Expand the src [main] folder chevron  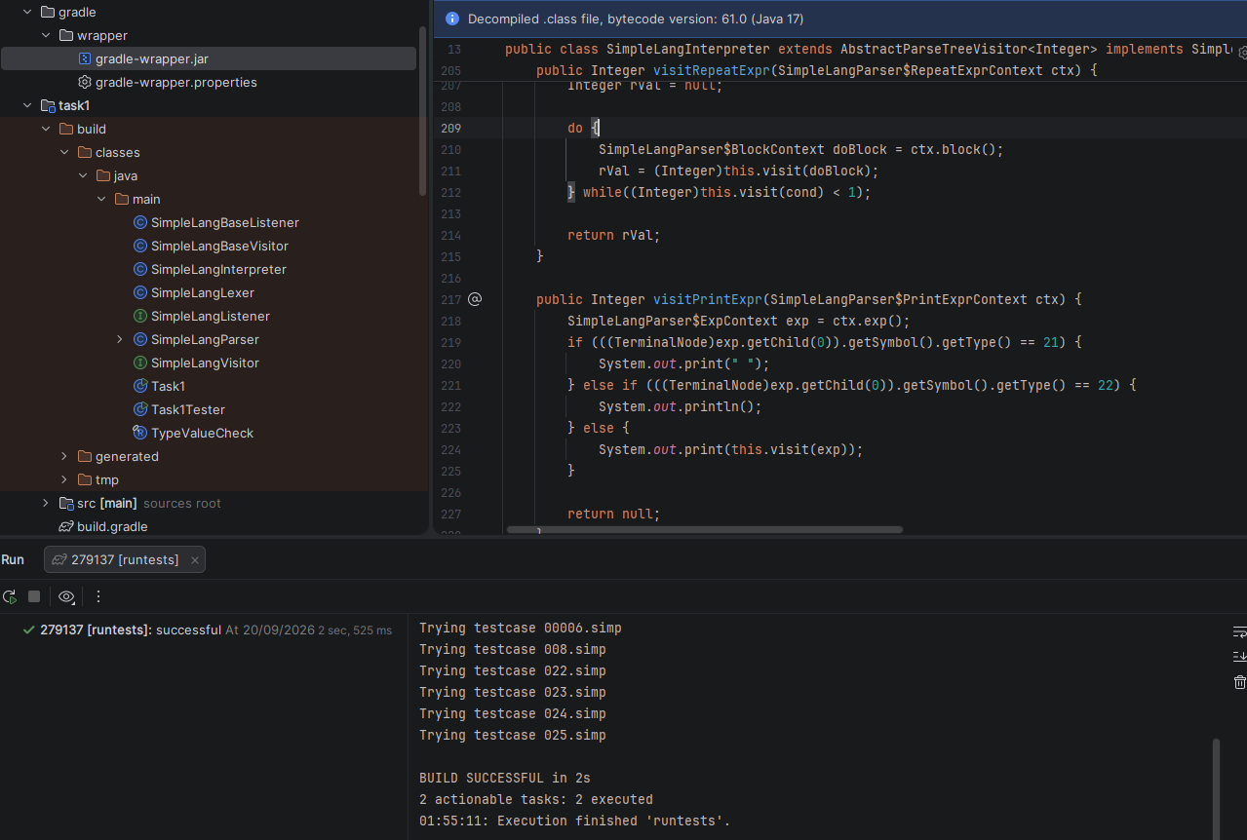(46, 503)
